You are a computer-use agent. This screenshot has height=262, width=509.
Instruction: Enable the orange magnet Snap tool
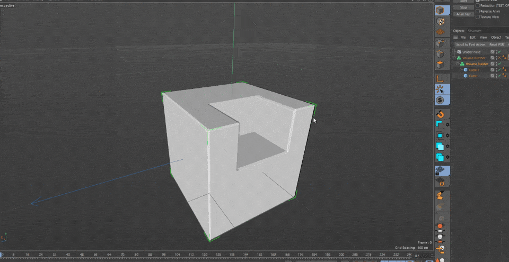coord(440,114)
